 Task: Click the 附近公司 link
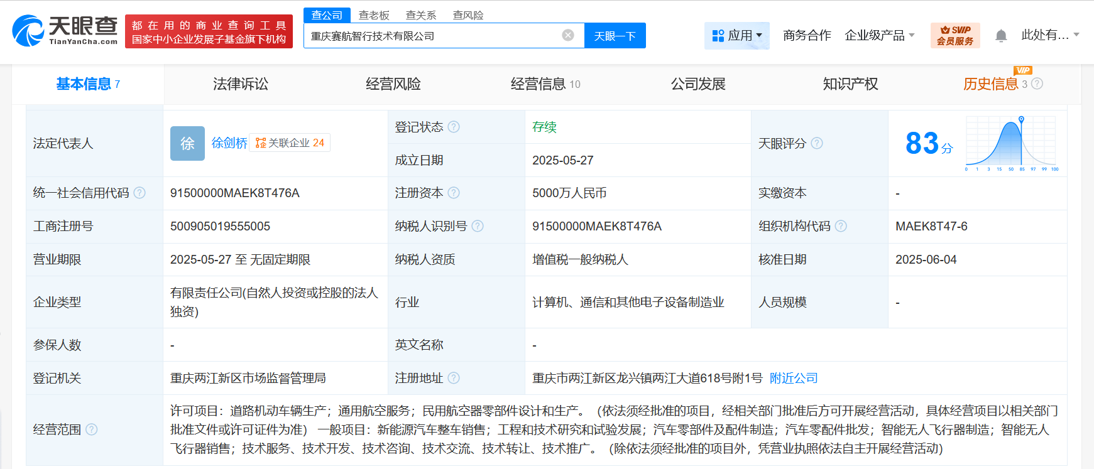794,378
